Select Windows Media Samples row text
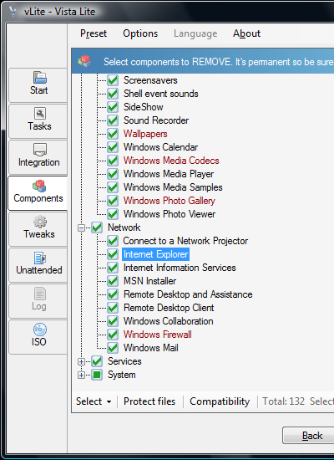Screen dimensions: 334x460 click(x=173, y=187)
